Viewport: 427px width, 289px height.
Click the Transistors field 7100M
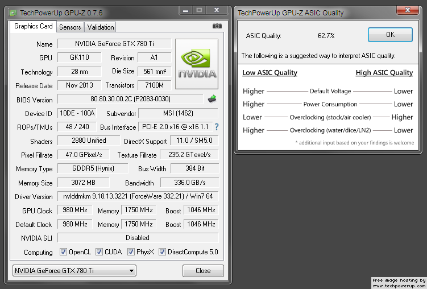point(155,85)
